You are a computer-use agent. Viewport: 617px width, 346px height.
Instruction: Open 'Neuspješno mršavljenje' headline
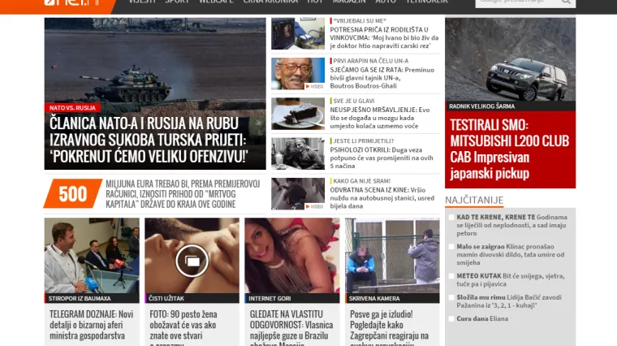pyautogui.click(x=380, y=118)
